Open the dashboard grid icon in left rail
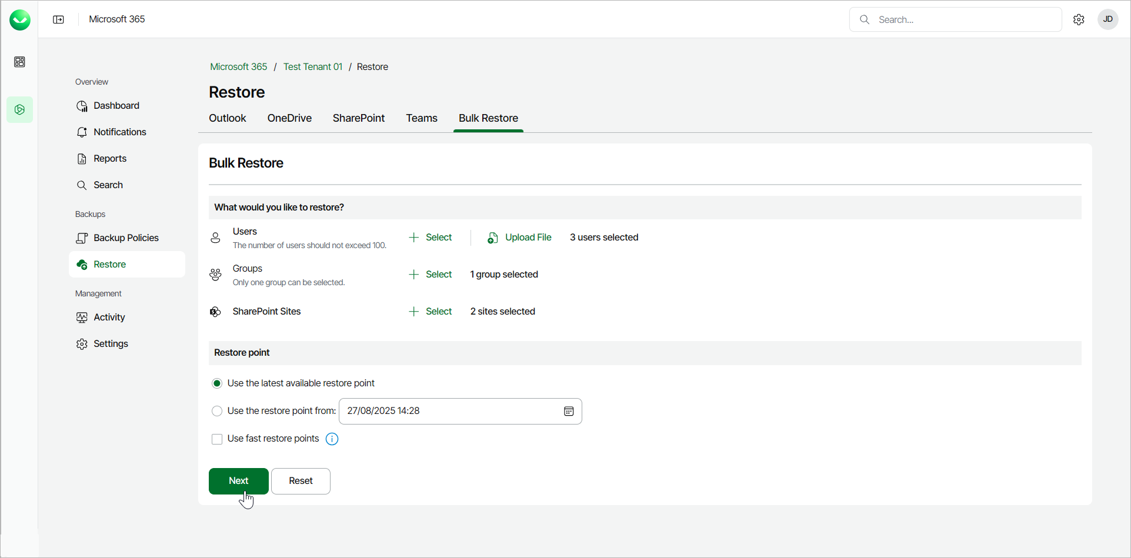 (x=19, y=62)
